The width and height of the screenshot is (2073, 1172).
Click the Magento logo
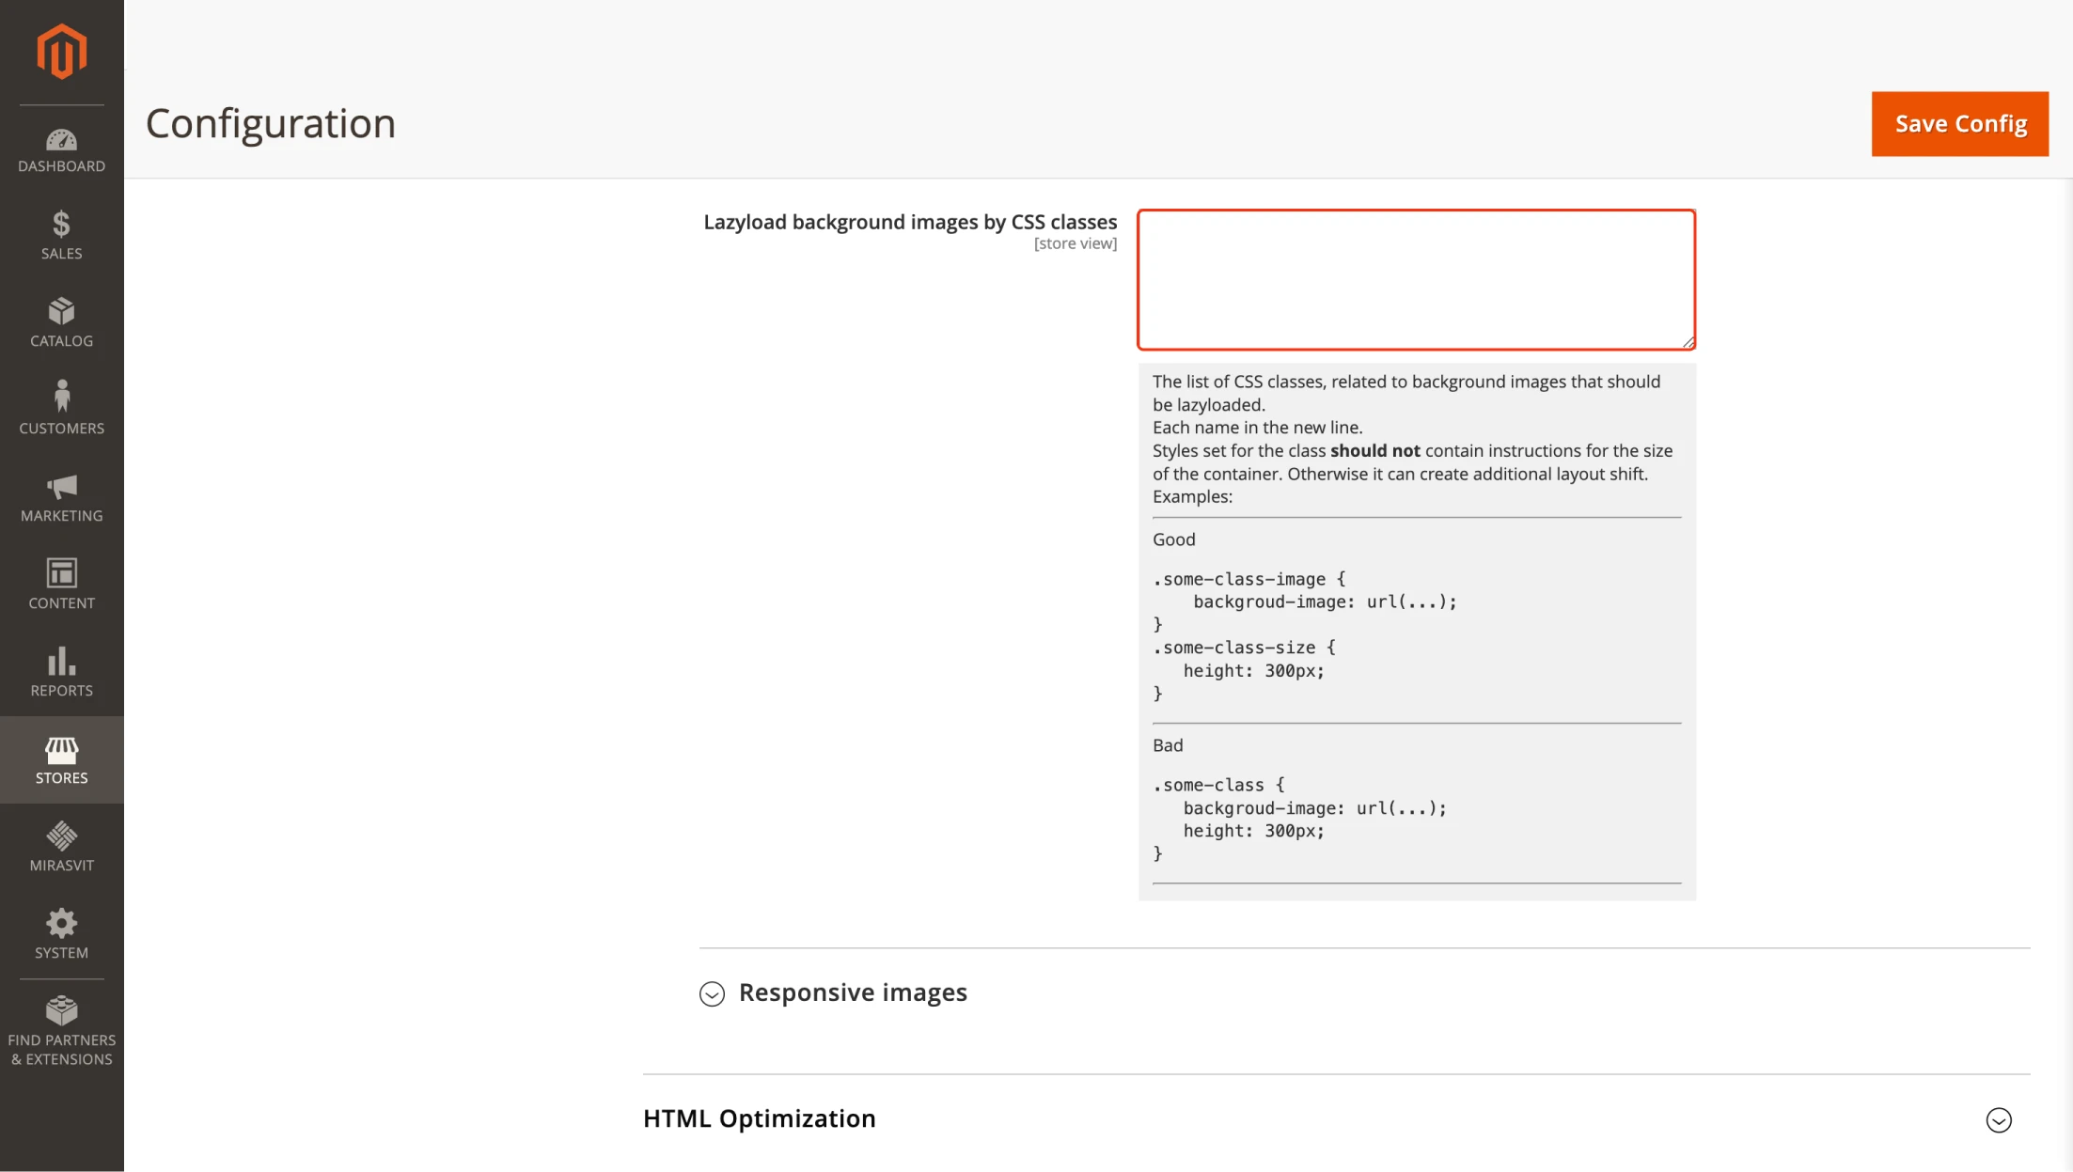pos(60,51)
